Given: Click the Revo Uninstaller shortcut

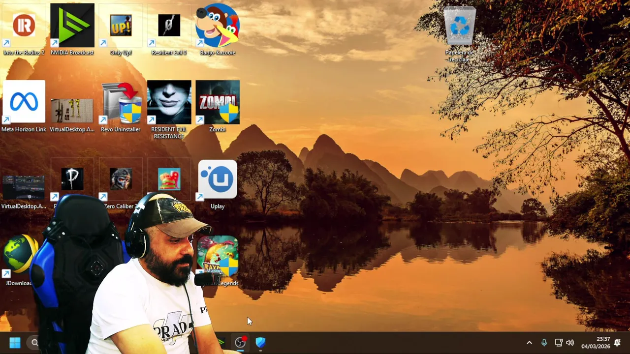Looking at the screenshot, I should [x=121, y=106].
